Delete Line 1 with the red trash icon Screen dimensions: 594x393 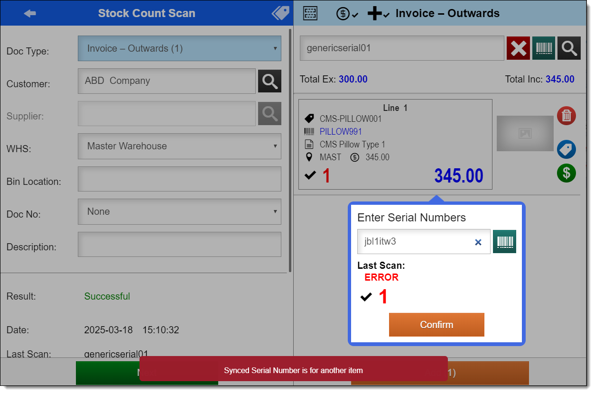click(566, 116)
